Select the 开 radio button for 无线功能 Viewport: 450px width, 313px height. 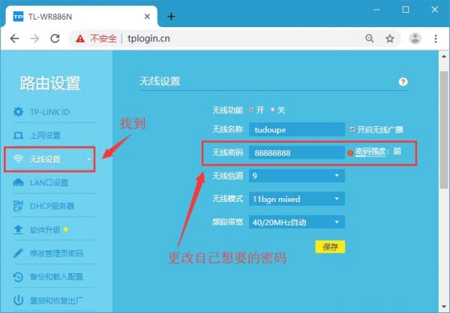(251, 110)
